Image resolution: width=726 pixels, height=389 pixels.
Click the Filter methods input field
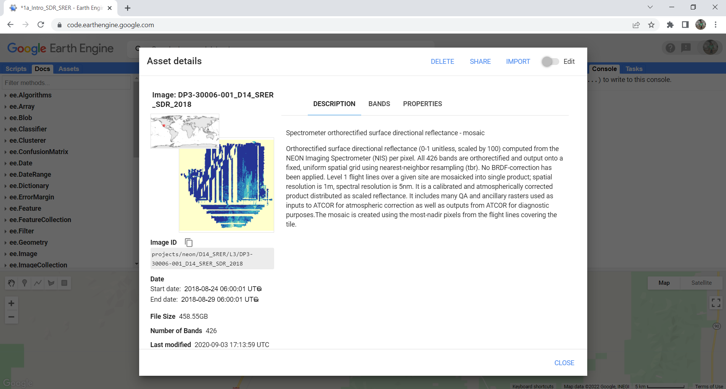coord(66,83)
